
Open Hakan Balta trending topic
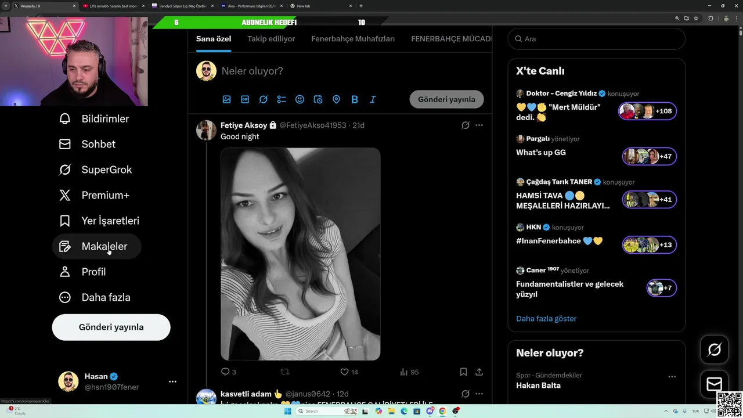[x=538, y=385]
